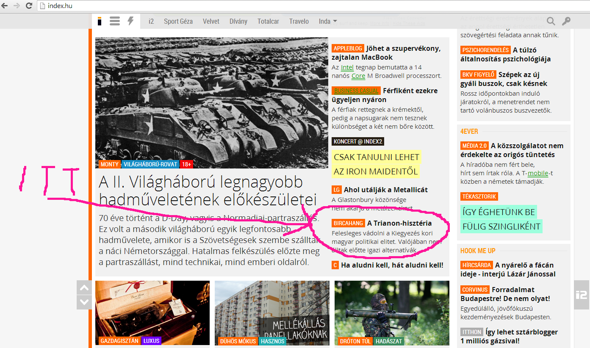This screenshot has width=590, height=348.
Task: Click the lightning bolt icon
Action: 130,21
